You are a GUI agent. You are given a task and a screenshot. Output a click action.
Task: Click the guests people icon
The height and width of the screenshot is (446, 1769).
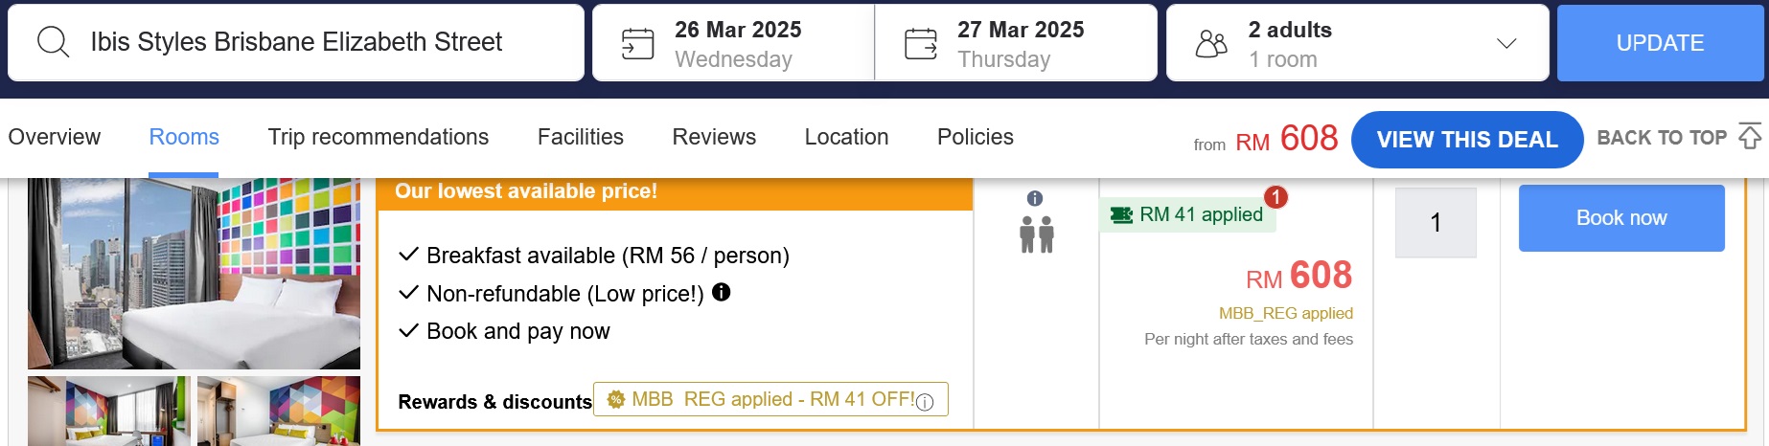(x=1211, y=44)
